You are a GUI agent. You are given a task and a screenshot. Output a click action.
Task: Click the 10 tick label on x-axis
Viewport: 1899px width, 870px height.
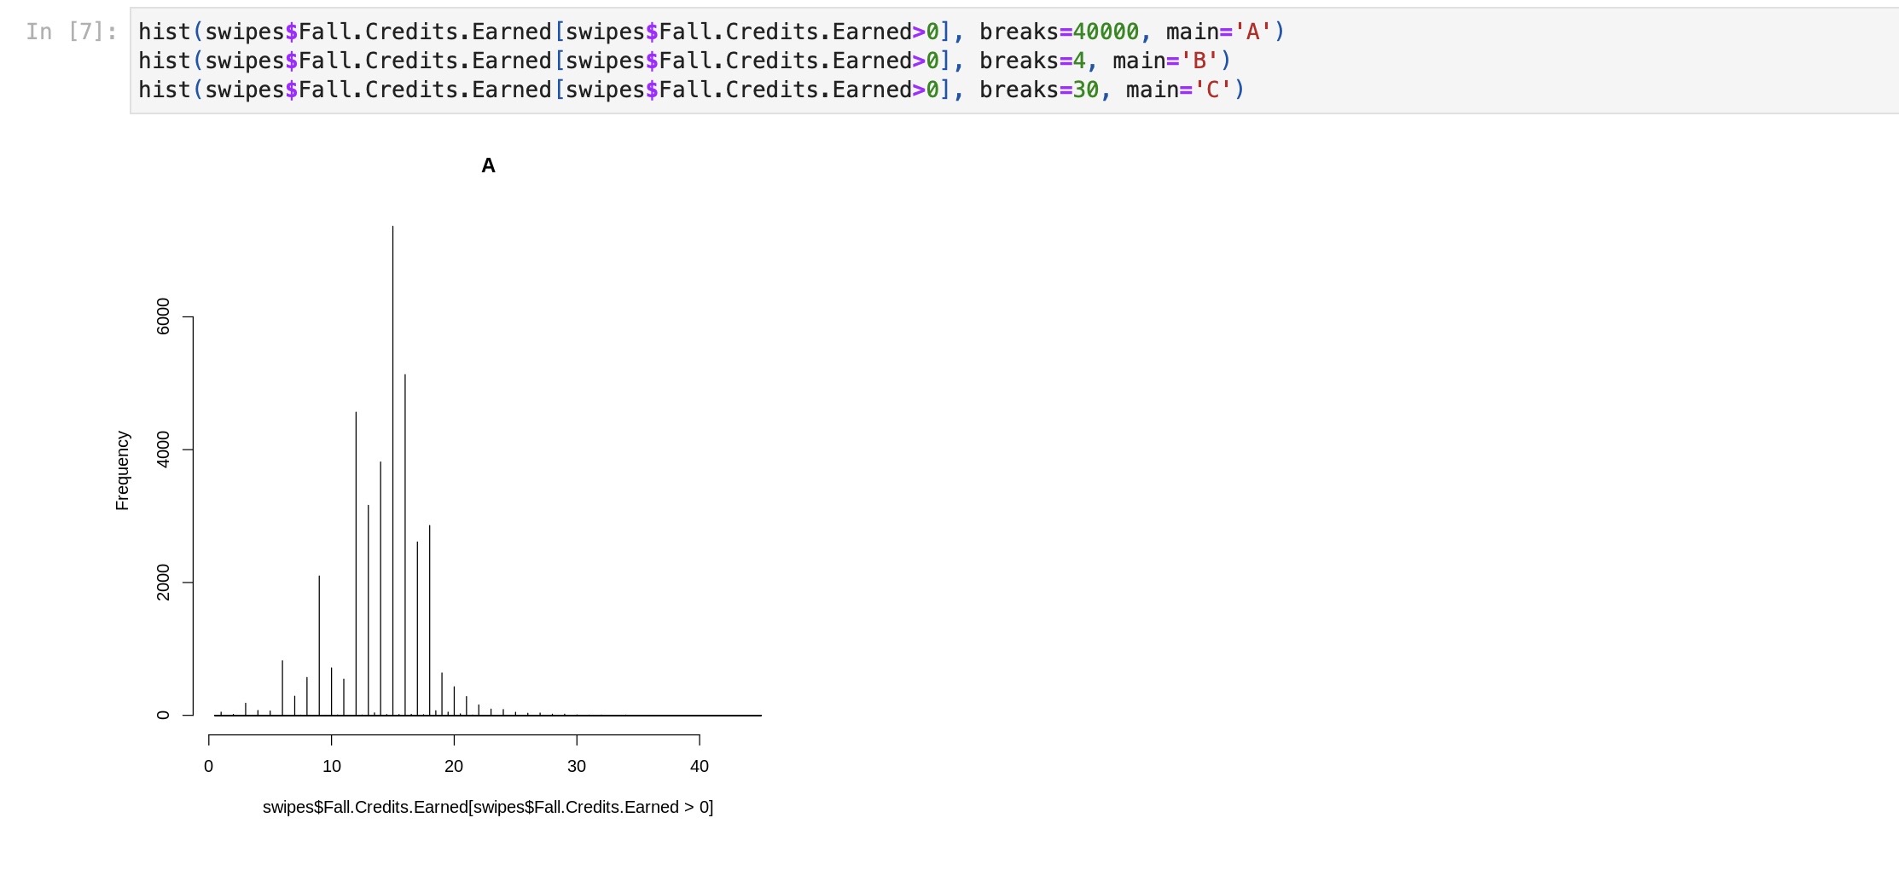pos(331,766)
